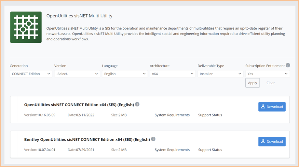
Task: Click the OpenUtilities sisNET green grid logo
Action: (x=26, y=27)
